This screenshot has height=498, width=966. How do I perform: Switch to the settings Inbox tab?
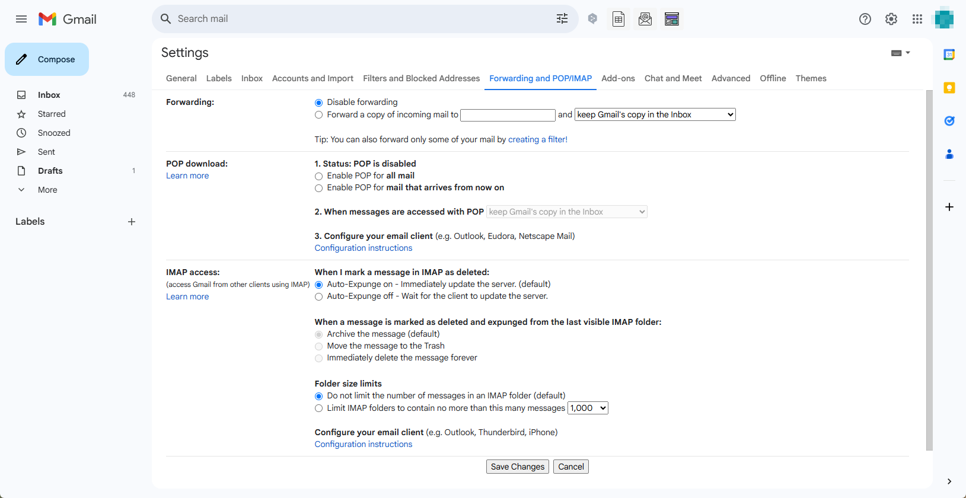point(252,78)
